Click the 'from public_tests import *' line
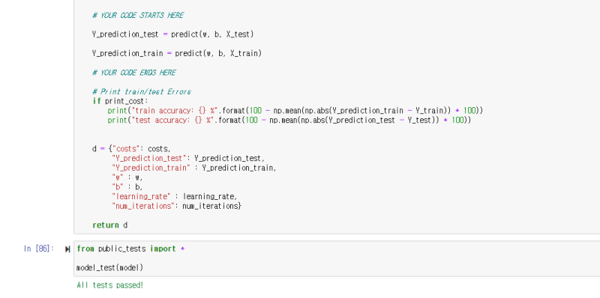This screenshot has width=600, height=298. pos(130,249)
